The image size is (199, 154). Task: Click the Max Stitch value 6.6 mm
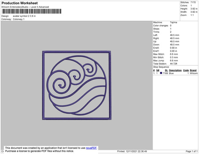click(174, 54)
